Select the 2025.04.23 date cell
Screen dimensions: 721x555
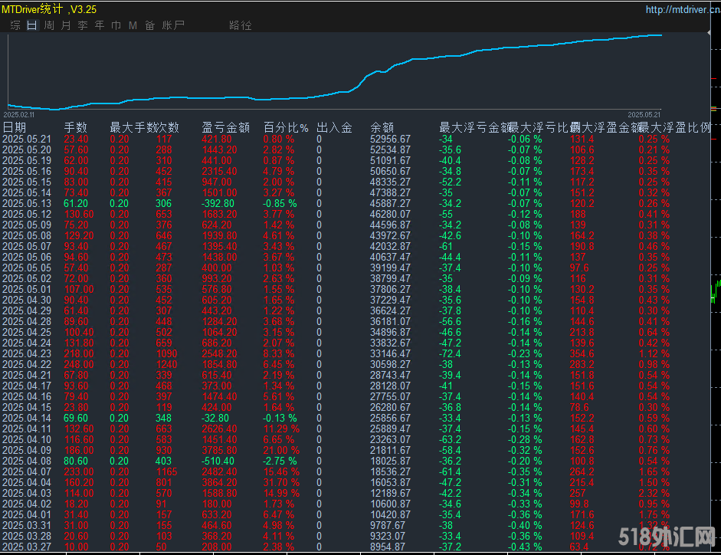(27, 354)
